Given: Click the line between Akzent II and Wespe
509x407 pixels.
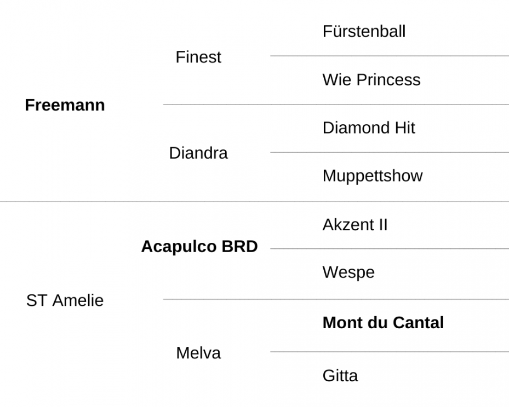Looking at the screenshot, I should click(x=390, y=249).
